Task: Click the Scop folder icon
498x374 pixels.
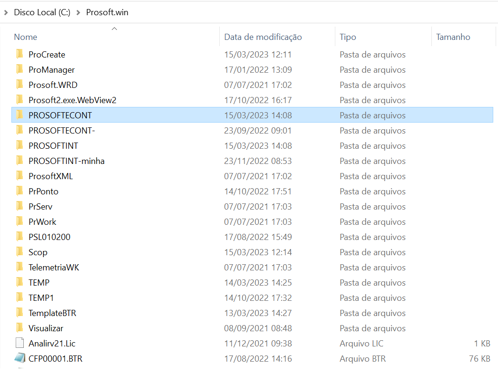Action: [x=20, y=252]
